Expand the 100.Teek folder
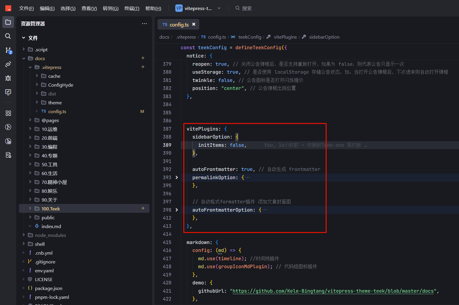Screen dimensions: 459x305 [x=30, y=208]
